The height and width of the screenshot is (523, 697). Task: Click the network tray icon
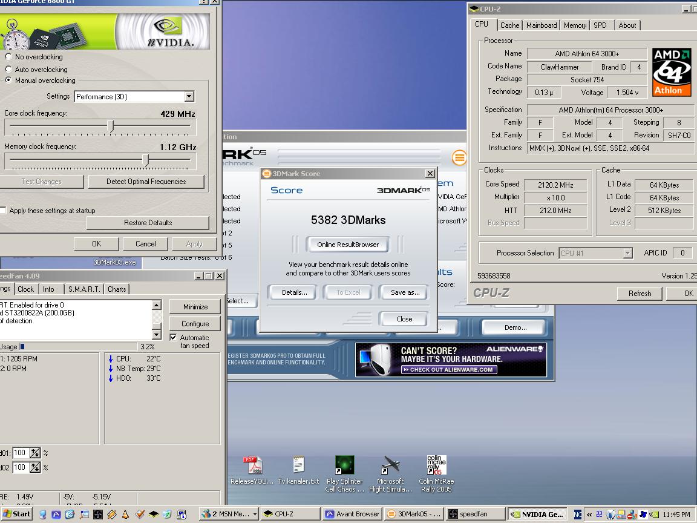pyautogui.click(x=621, y=515)
